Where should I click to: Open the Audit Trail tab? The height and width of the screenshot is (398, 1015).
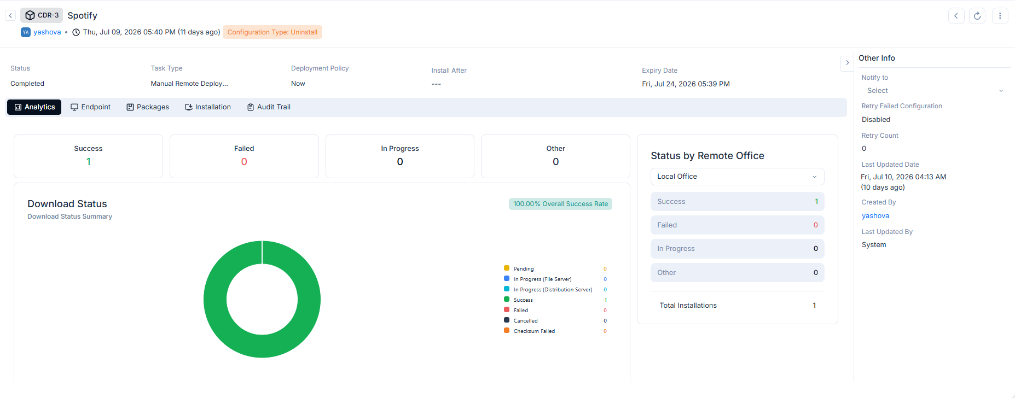click(269, 107)
